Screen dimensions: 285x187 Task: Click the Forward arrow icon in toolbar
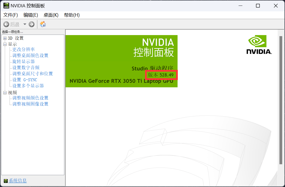coord(32,24)
